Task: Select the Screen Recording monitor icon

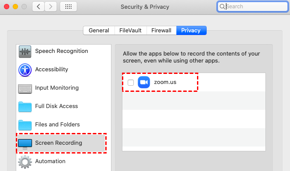Action: tap(25, 144)
